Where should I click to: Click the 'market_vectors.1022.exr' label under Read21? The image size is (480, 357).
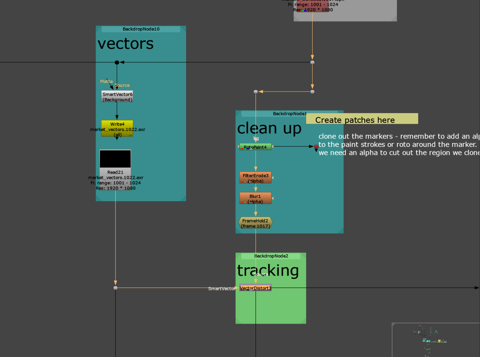click(116, 177)
